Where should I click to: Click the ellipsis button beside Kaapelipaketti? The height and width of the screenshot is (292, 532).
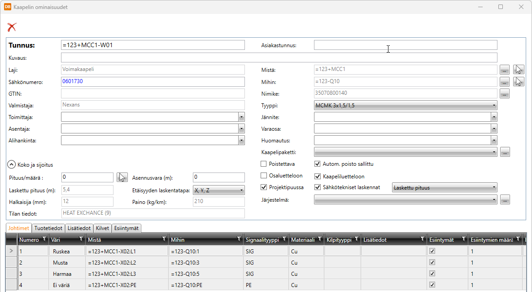[x=505, y=152]
